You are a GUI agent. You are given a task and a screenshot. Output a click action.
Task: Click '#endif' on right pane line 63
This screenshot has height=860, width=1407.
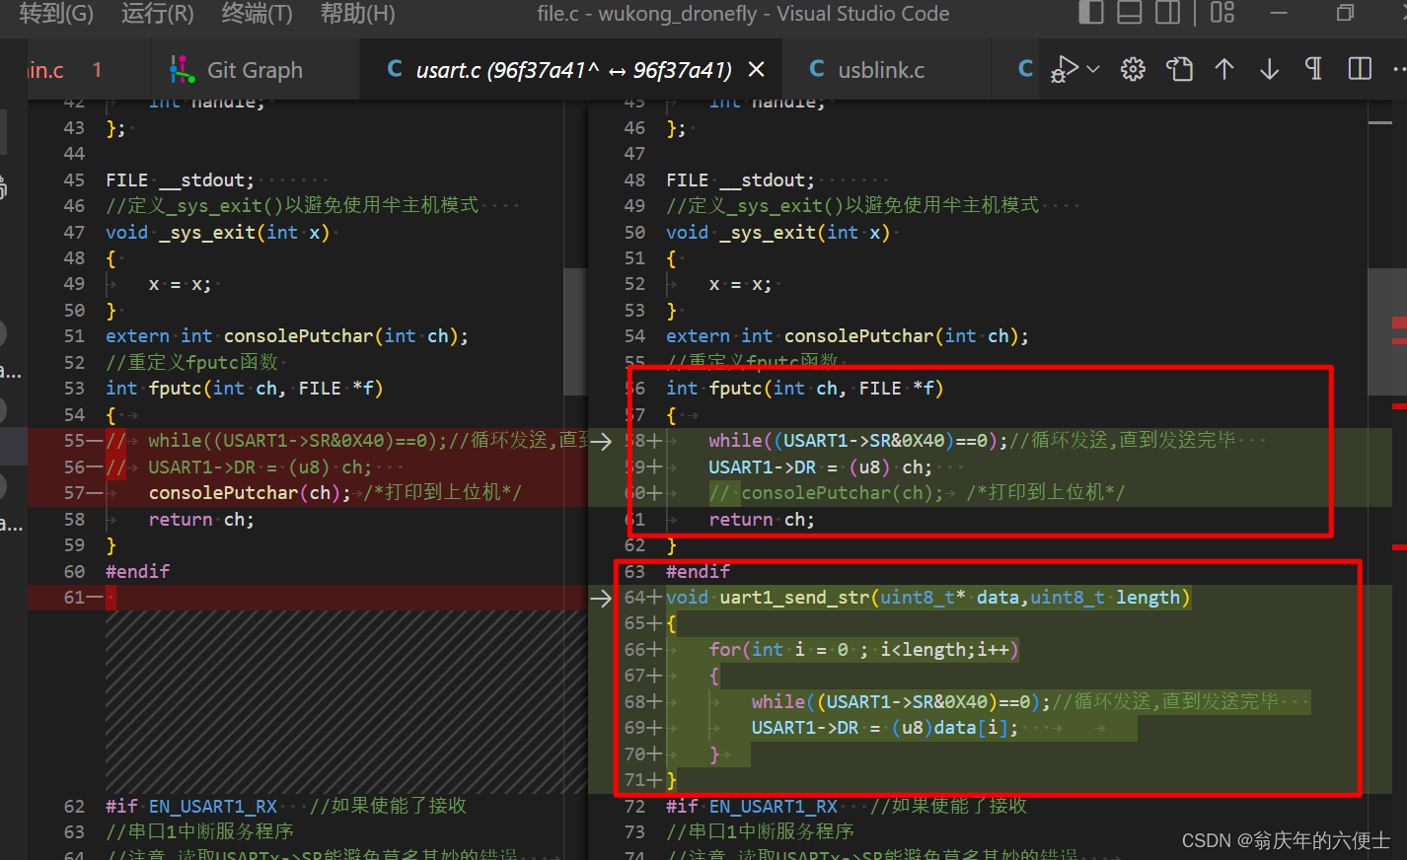698,572
